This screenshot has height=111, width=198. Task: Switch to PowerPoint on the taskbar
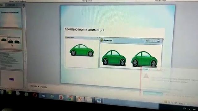80,99
